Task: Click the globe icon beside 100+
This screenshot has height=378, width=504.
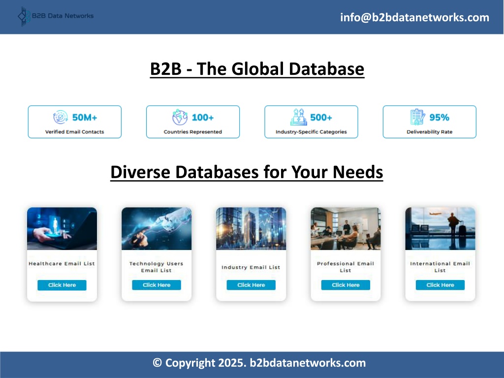Action: click(180, 118)
